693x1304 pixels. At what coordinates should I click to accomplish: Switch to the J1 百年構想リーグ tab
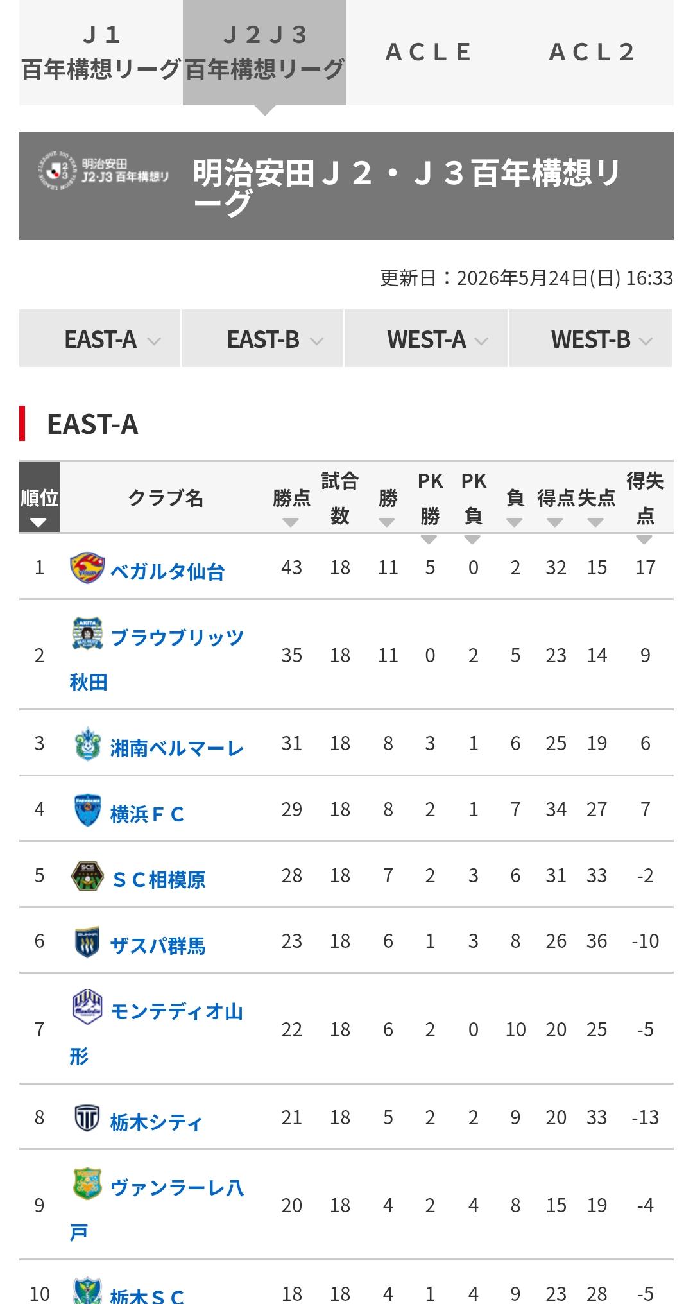[x=101, y=53]
